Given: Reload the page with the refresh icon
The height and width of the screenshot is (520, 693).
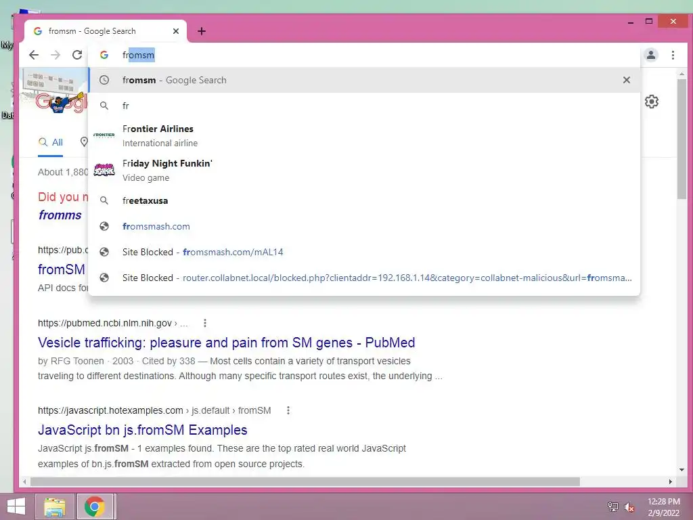Looking at the screenshot, I should click(77, 55).
